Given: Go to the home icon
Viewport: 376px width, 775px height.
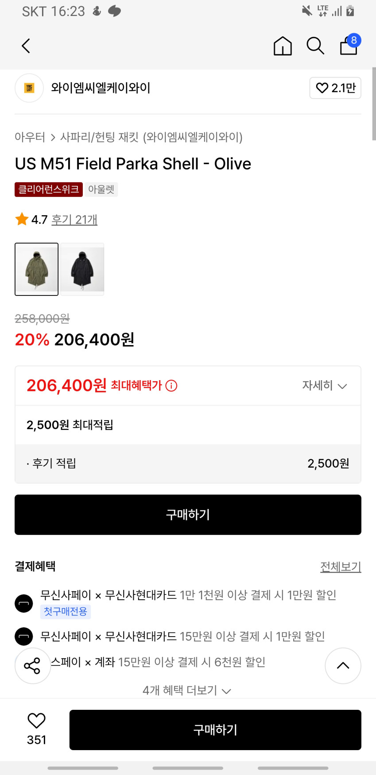Looking at the screenshot, I should click(283, 46).
